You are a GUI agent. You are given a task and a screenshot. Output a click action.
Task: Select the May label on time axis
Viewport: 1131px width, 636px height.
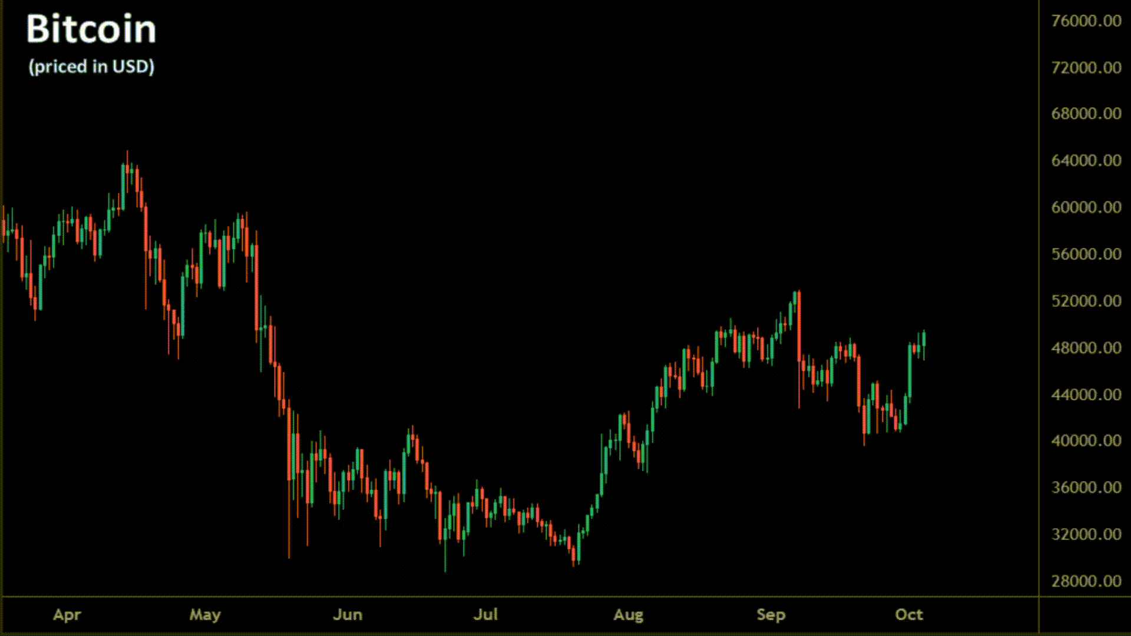[204, 615]
